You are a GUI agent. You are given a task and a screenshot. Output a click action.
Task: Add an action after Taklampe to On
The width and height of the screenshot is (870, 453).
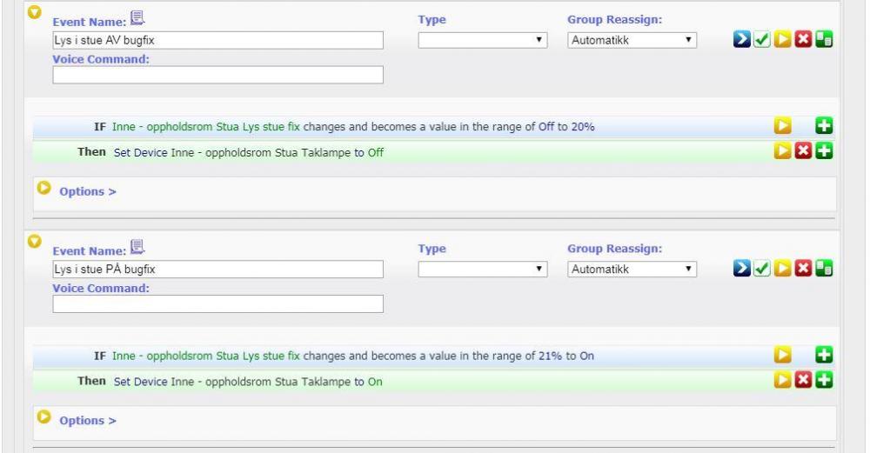822,382
